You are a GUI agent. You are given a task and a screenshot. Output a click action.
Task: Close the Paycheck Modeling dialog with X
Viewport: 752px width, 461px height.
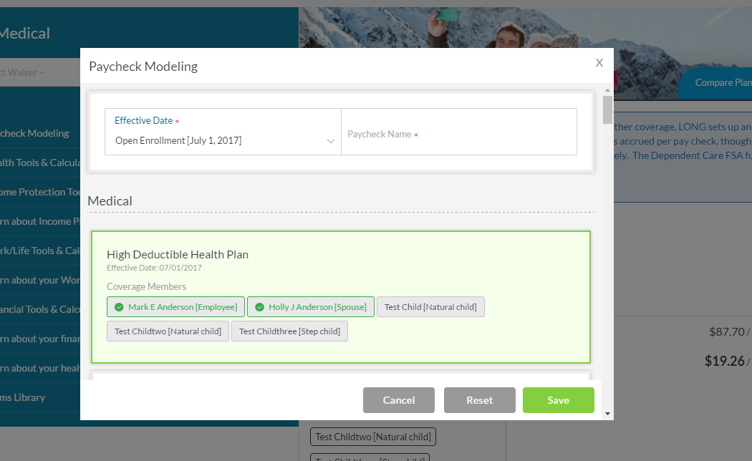(599, 63)
